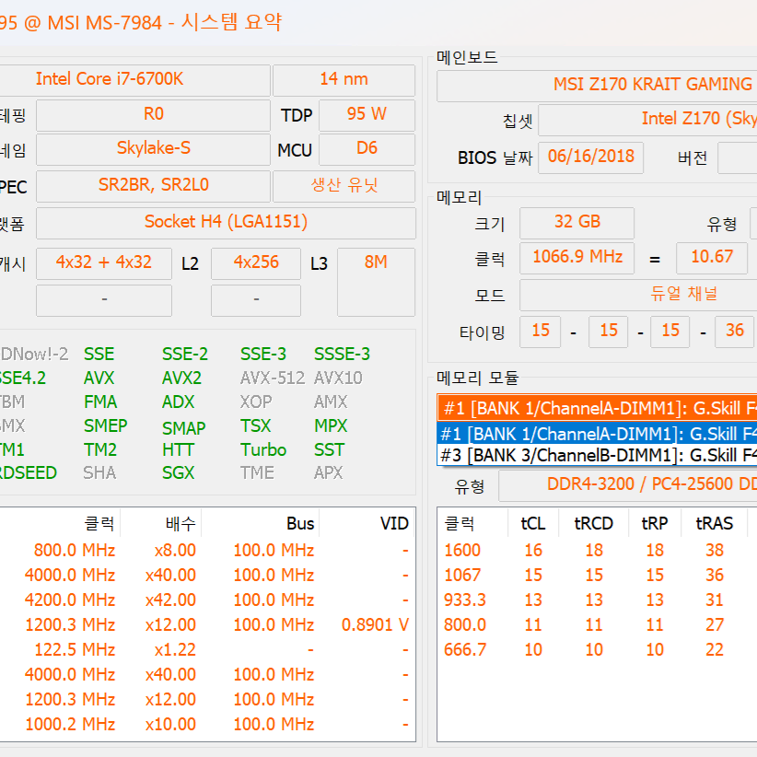Image resolution: width=757 pixels, height=757 pixels.
Task: Click the SMEP feature flag
Action: (x=105, y=425)
